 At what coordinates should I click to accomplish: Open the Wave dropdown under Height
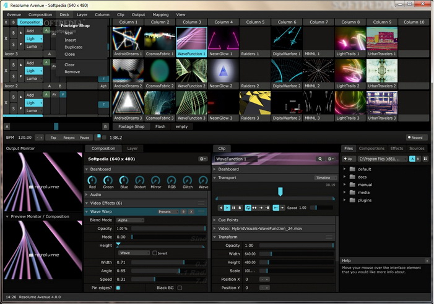[x=134, y=253]
